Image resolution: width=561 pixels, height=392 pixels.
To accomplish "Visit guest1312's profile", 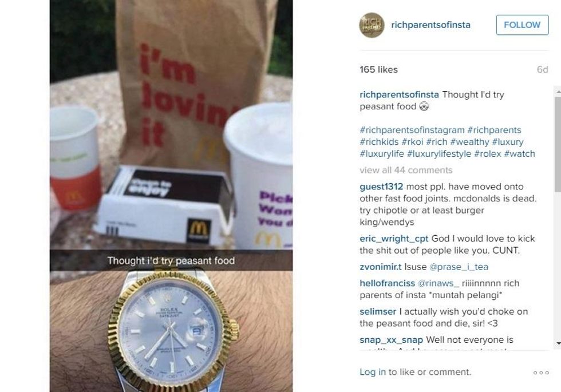I will pyautogui.click(x=381, y=187).
